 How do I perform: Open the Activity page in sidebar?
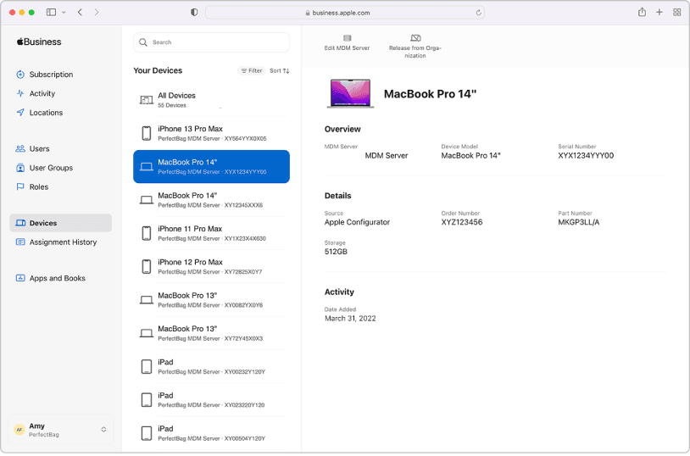pyautogui.click(x=42, y=93)
